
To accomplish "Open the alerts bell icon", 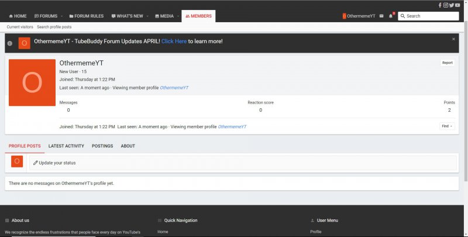I will pyautogui.click(x=390, y=16).
